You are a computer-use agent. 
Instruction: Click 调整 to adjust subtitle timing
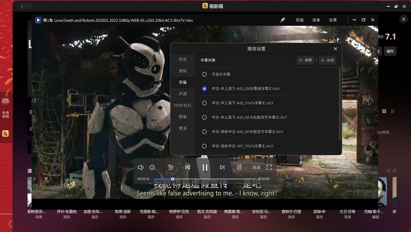(x=305, y=60)
